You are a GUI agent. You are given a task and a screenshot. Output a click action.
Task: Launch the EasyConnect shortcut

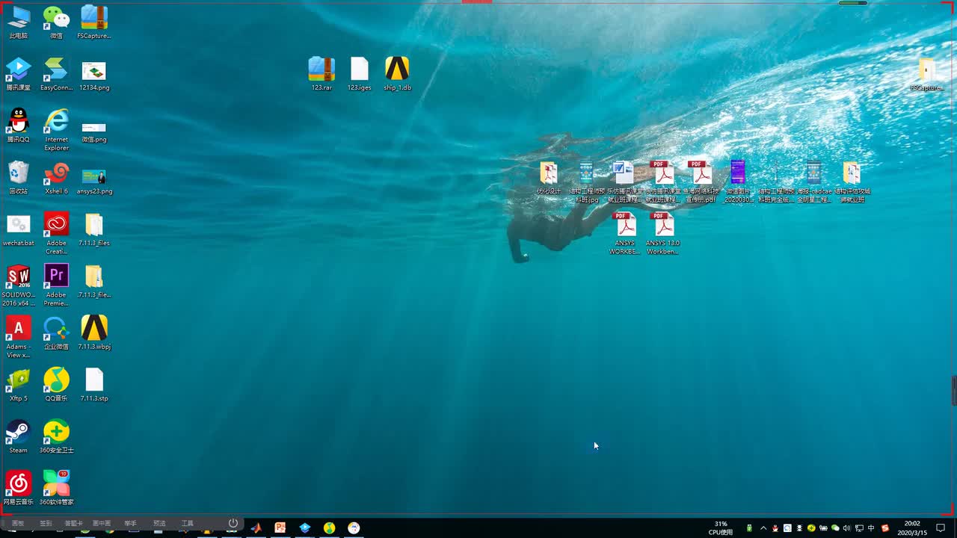pos(56,75)
